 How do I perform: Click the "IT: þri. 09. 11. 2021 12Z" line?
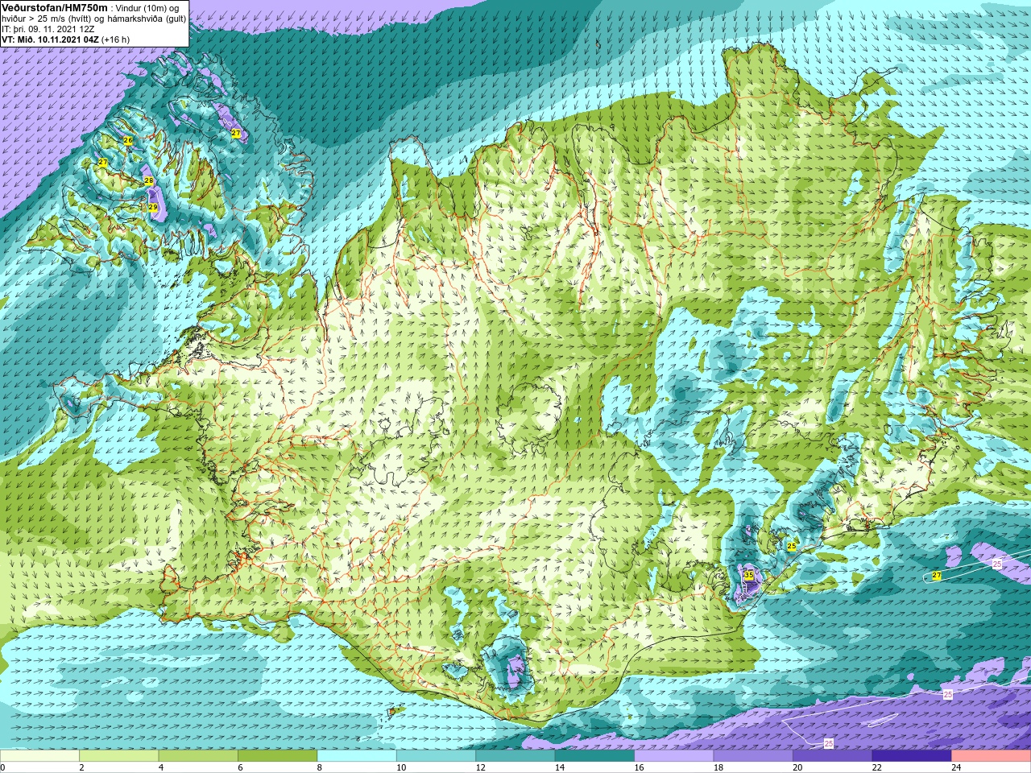(x=48, y=30)
